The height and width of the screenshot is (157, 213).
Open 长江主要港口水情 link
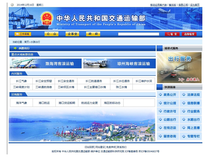coord(95,87)
